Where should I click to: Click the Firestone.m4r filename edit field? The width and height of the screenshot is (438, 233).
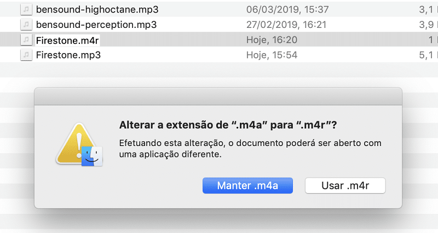(67, 40)
